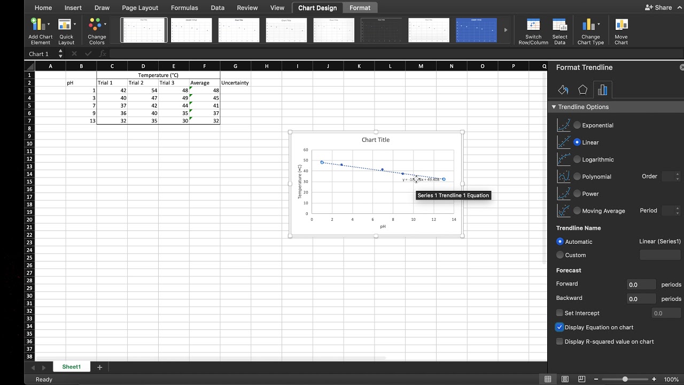Viewport: 684px width, 385px height.
Task: Open the Change Colors palette
Action: [97, 32]
